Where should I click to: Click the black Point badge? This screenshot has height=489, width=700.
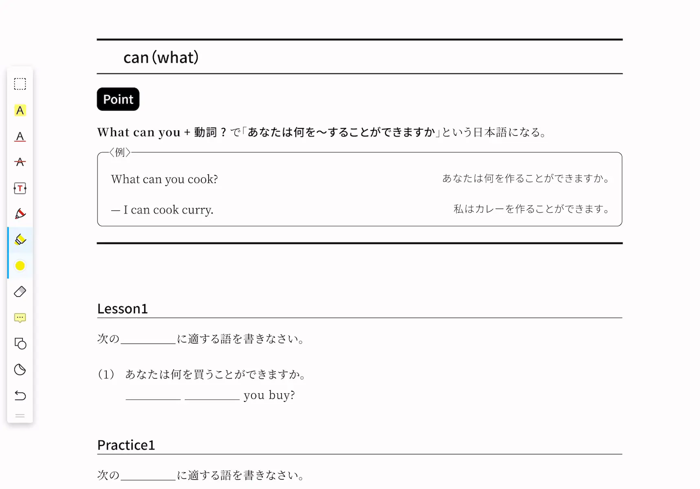pos(118,99)
